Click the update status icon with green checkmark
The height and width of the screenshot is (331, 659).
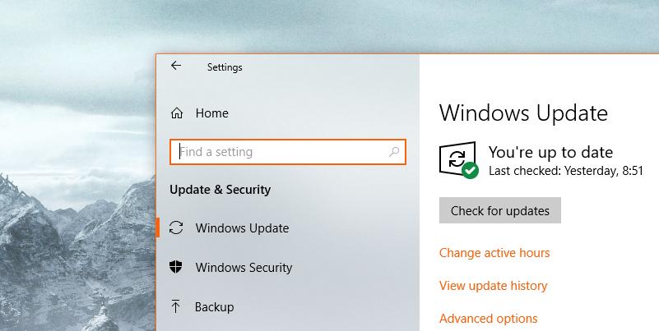coord(458,159)
